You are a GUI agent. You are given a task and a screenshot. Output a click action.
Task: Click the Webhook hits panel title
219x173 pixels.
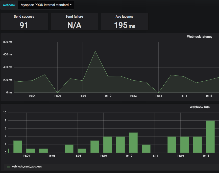(x=200, y=107)
